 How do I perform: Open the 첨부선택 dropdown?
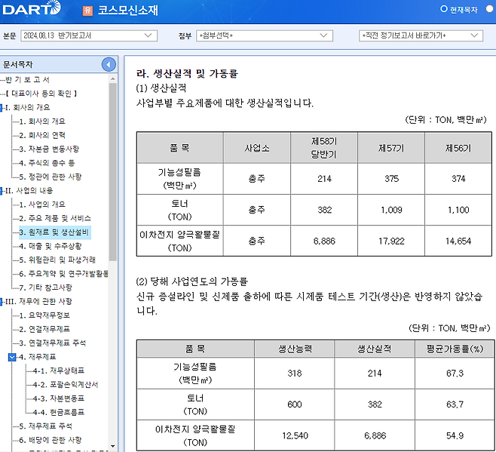tap(264, 35)
